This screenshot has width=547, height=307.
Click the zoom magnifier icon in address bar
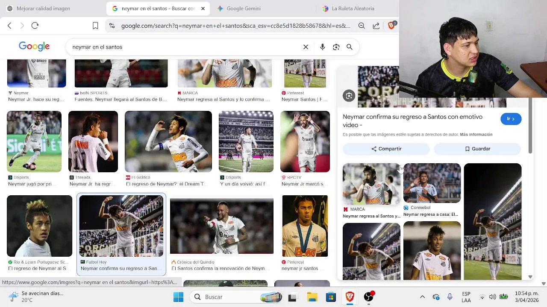tap(362, 26)
